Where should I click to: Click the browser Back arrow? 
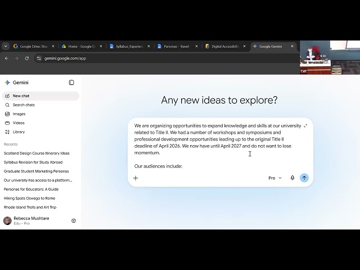click(7, 58)
